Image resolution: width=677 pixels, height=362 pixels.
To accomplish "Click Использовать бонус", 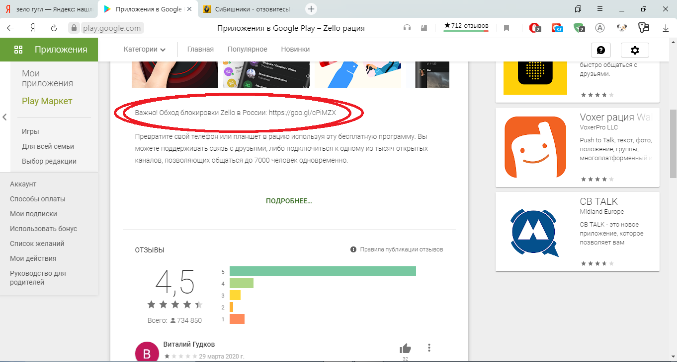I will click(43, 229).
